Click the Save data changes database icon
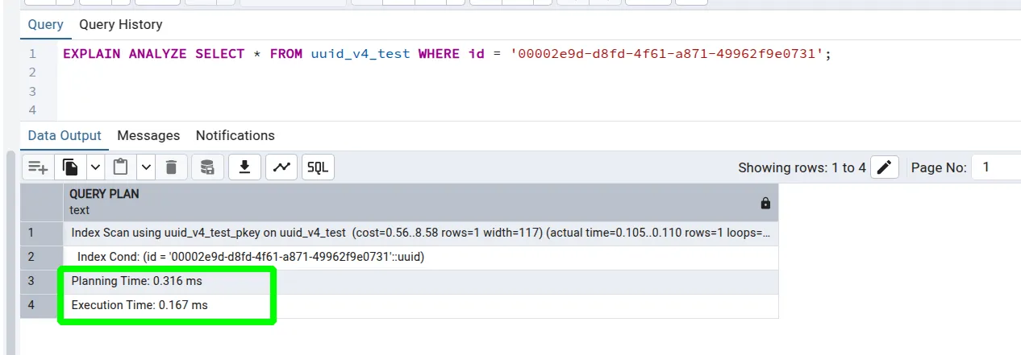 pos(207,167)
